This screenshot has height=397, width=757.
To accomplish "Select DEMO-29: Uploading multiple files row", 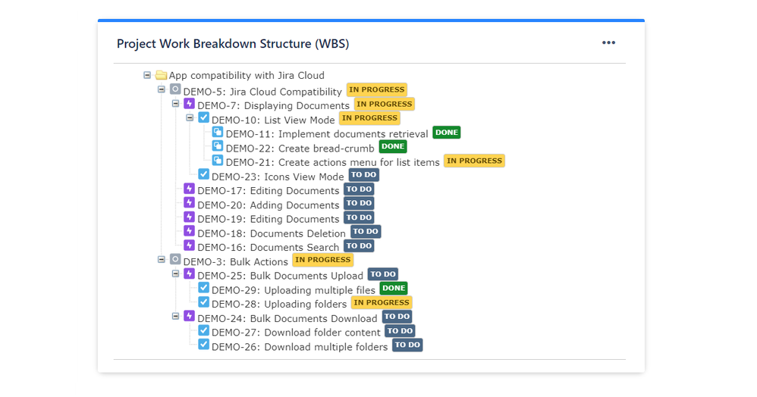I will point(294,290).
